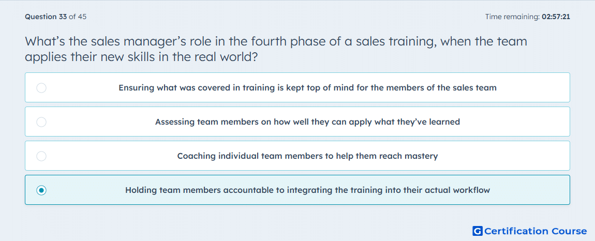Image resolution: width=595 pixels, height=241 pixels.
Task: Click the 'of 45' question count text
Action: (x=78, y=17)
